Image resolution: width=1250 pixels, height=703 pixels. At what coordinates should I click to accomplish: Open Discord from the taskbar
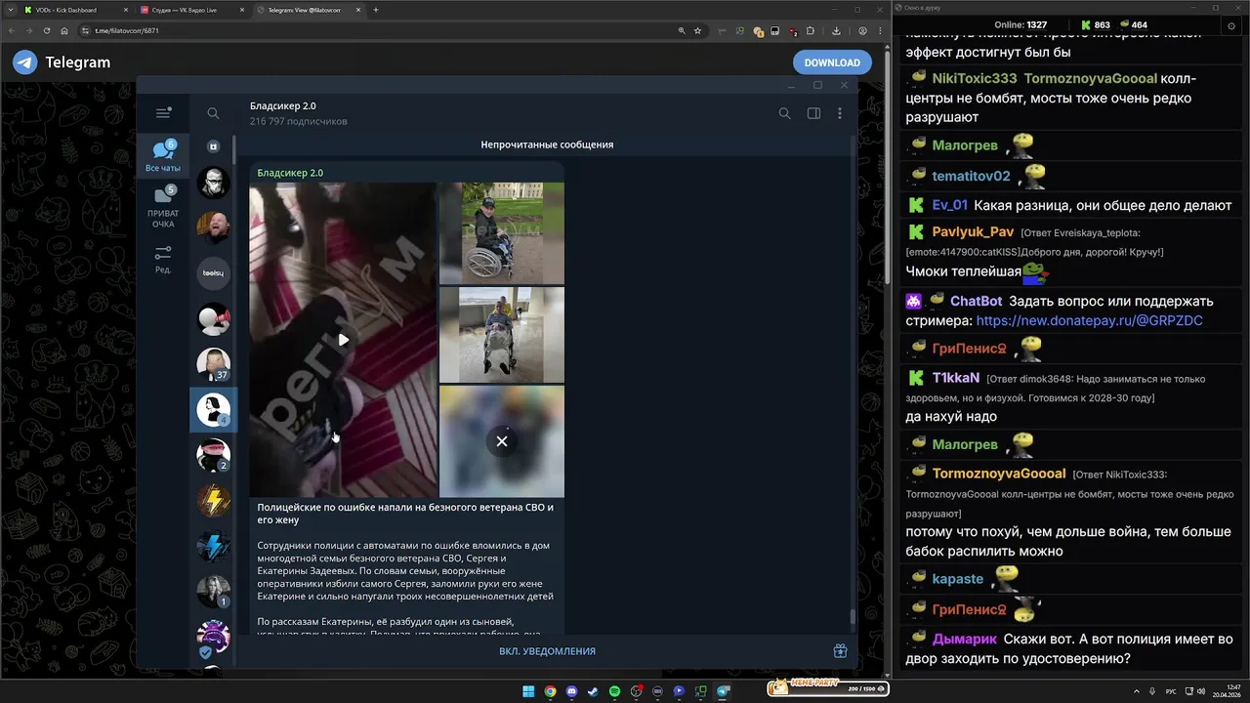click(x=571, y=691)
